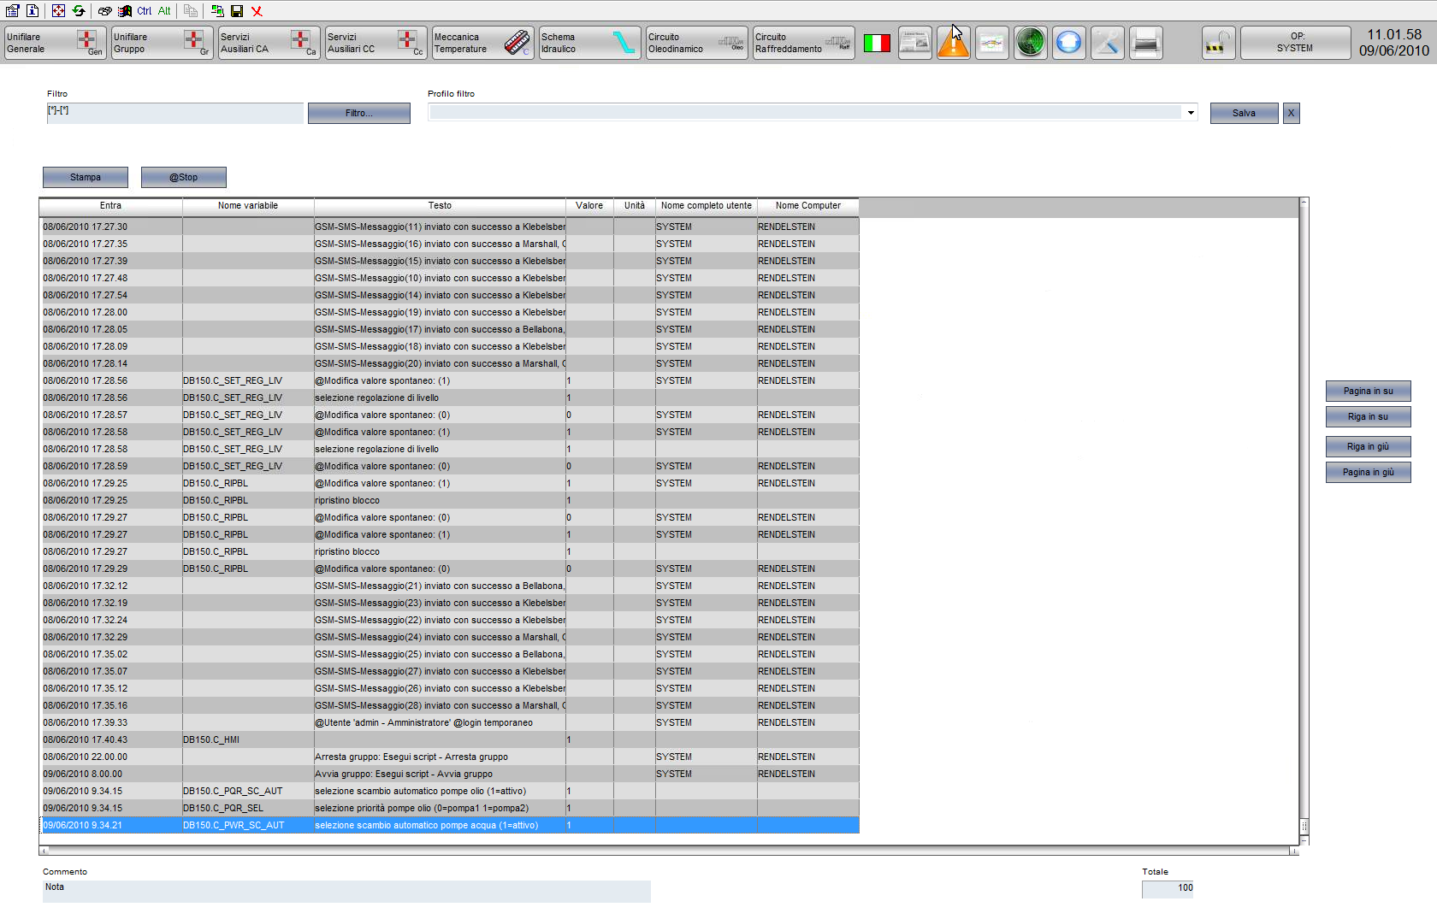Open the trend chart icon
1437x919 pixels.
click(992, 43)
